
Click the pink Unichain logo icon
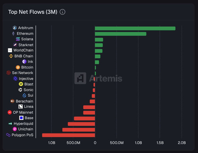15,129
